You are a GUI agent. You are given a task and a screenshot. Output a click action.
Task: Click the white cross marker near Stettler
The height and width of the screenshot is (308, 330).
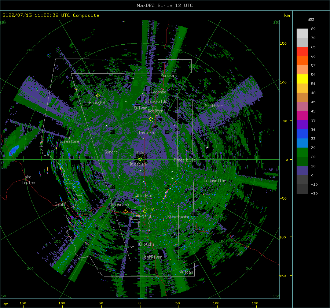[x=207, y=147]
